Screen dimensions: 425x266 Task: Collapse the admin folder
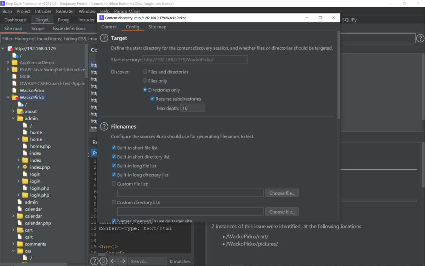tap(13, 118)
